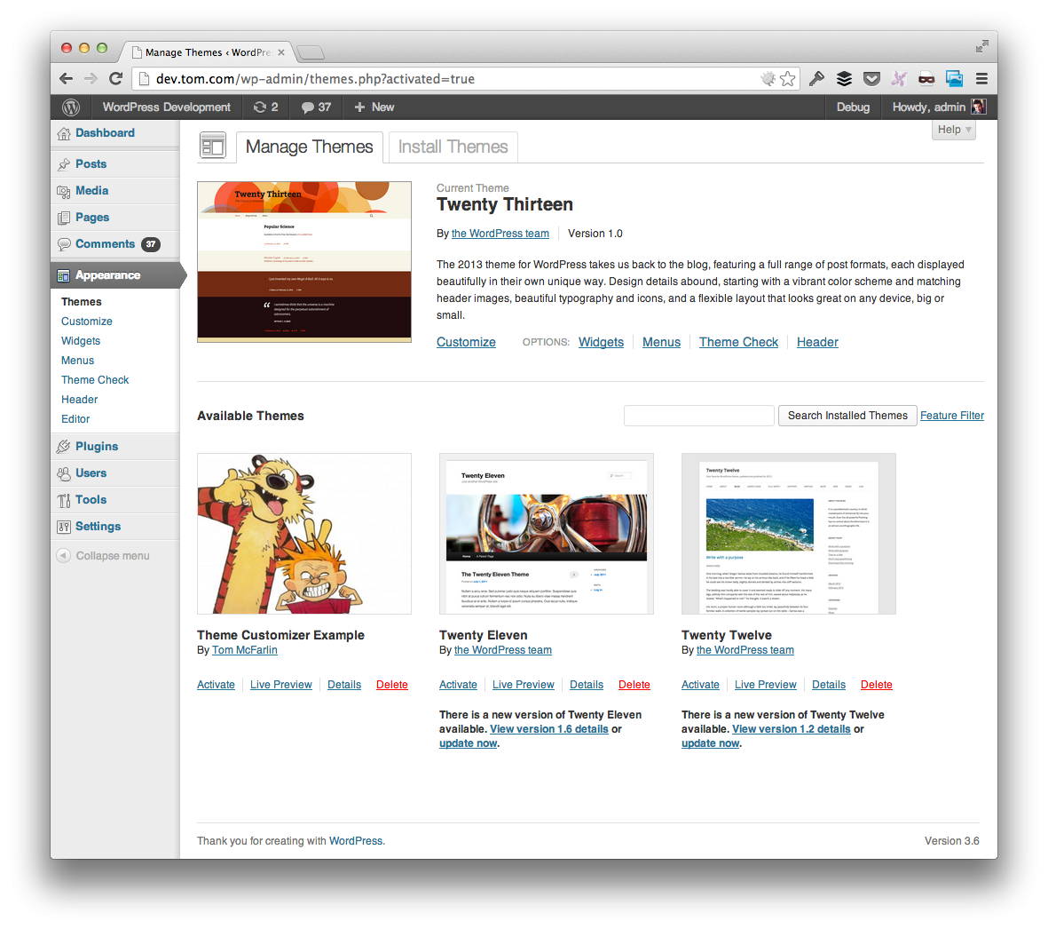Click Customize link under current theme
This screenshot has height=929, width=1048.
[x=466, y=342]
